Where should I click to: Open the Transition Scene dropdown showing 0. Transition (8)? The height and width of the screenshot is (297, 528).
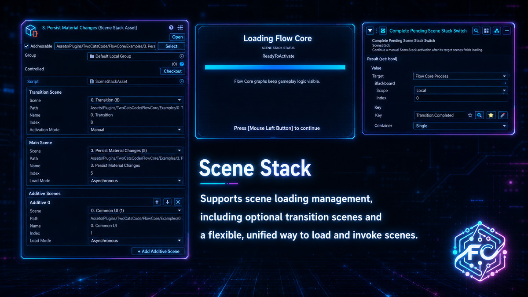click(136, 100)
